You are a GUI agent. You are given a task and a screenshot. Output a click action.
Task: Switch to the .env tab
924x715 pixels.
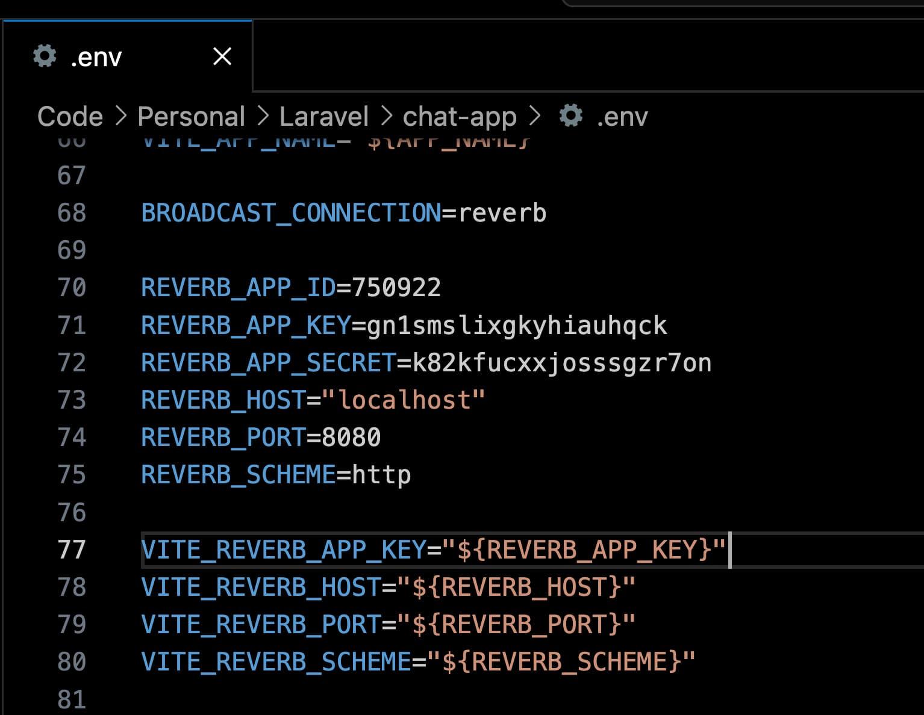tap(96, 56)
